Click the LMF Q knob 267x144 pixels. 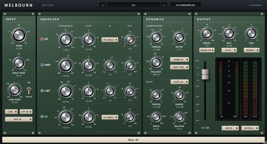pos(110,91)
